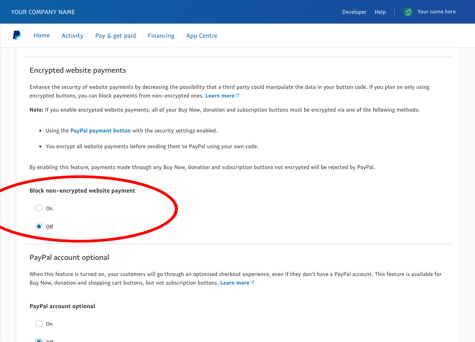Click the 'Encrypted website payments' heading
This screenshot has width=475, height=342.
coord(78,70)
